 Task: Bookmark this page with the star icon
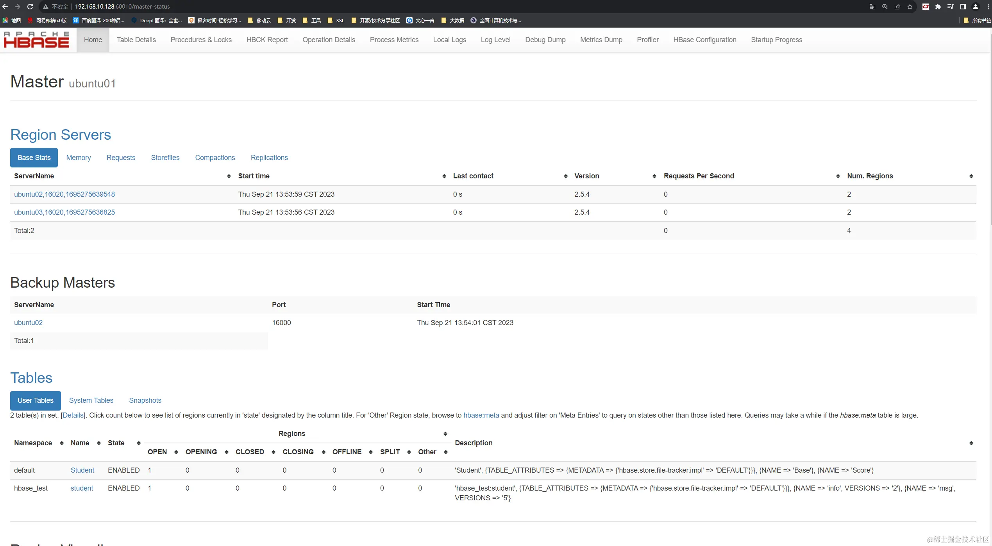pos(910,7)
